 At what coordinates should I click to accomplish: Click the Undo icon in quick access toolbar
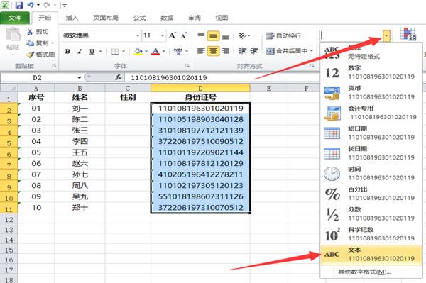tap(31, 5)
